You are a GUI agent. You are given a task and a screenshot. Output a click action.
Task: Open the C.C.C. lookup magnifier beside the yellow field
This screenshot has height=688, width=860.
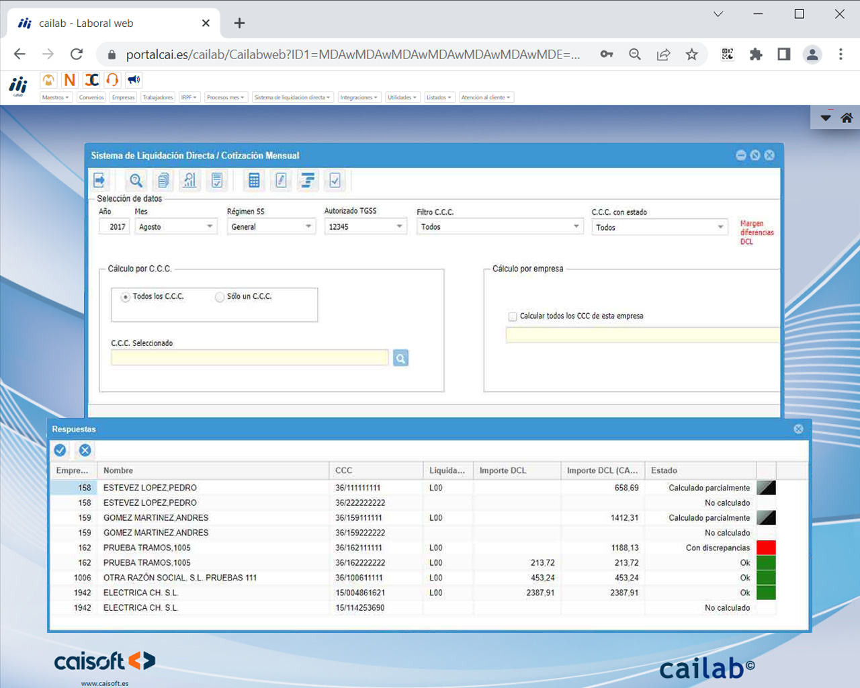[400, 357]
